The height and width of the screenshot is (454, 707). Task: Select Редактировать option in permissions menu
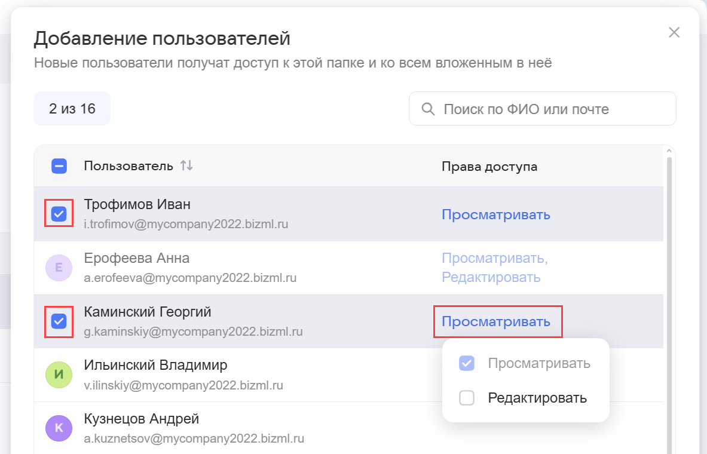click(537, 398)
